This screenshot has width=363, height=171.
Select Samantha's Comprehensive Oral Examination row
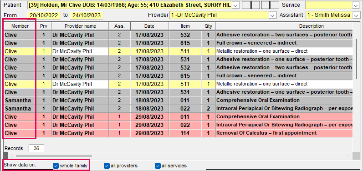[178, 101]
